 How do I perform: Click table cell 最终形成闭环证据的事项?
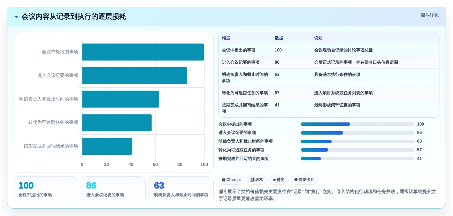point(337,105)
